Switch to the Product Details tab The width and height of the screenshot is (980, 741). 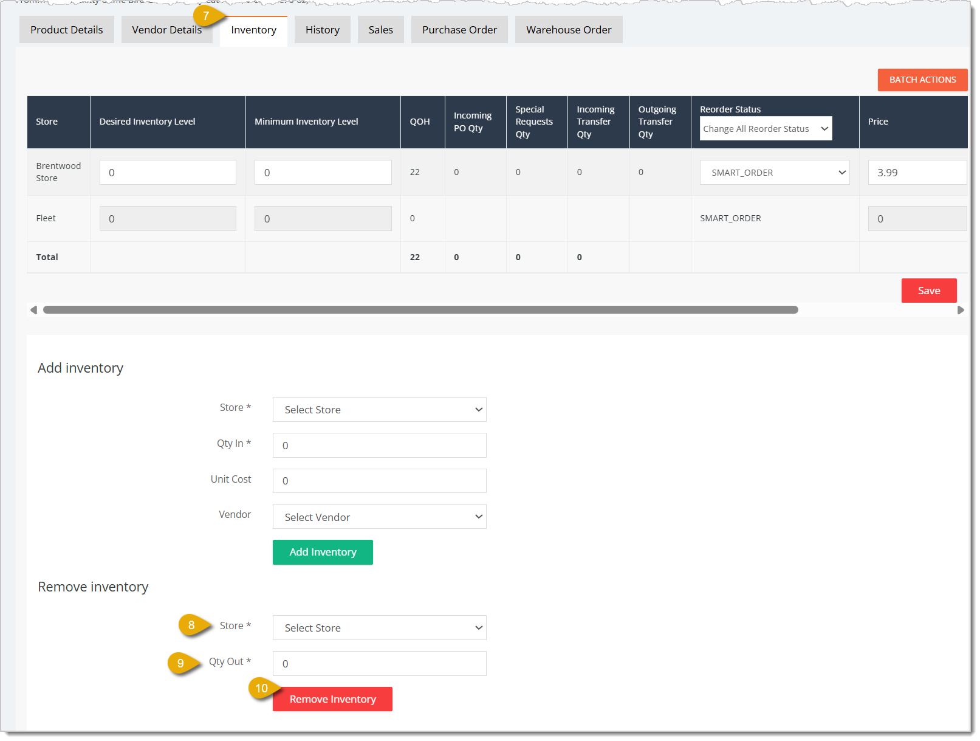pyautogui.click(x=67, y=30)
